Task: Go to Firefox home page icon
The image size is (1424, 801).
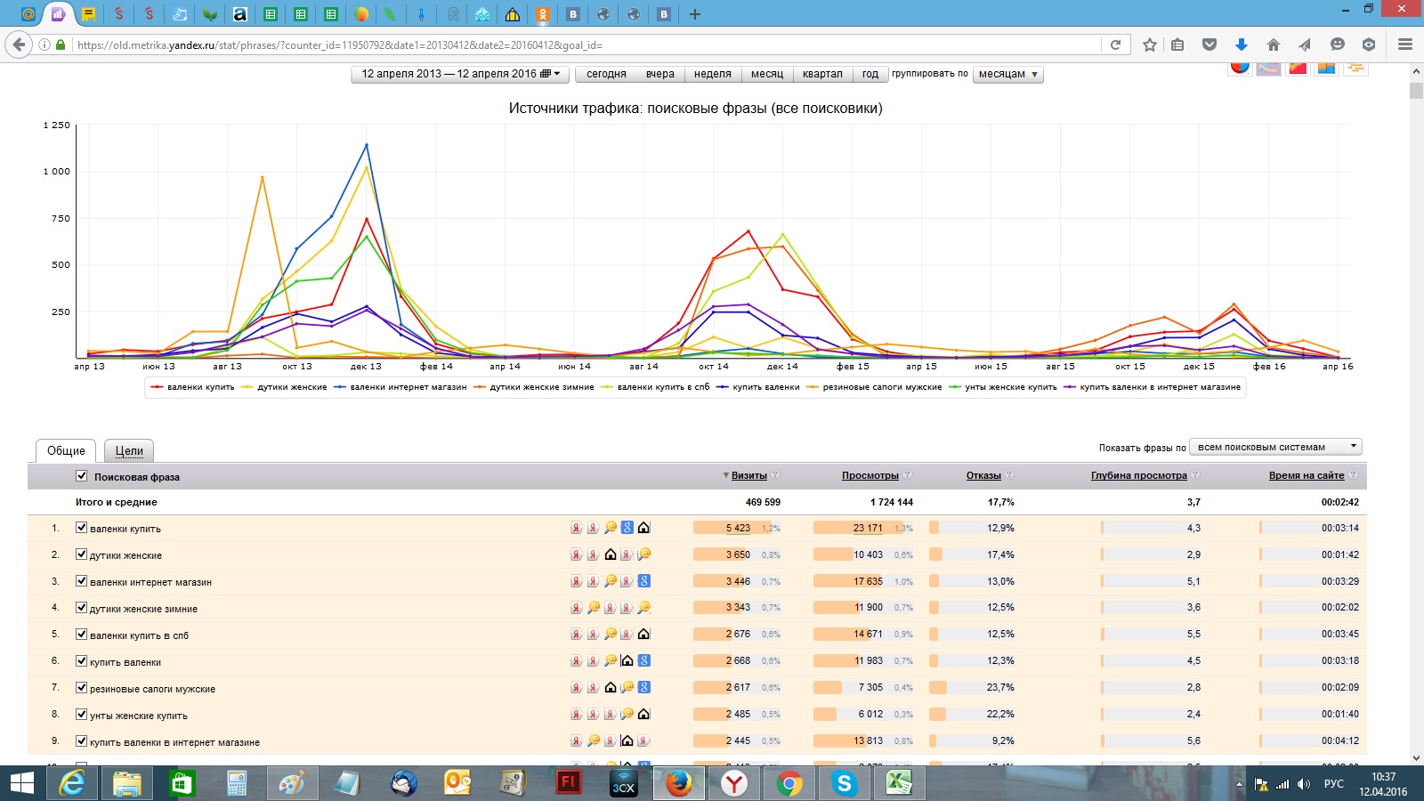Action: [1274, 44]
